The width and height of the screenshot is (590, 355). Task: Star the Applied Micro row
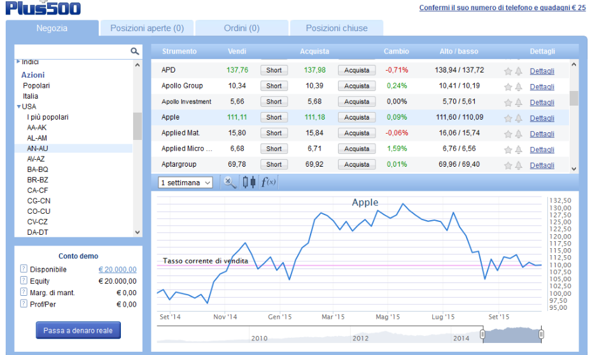(508, 150)
